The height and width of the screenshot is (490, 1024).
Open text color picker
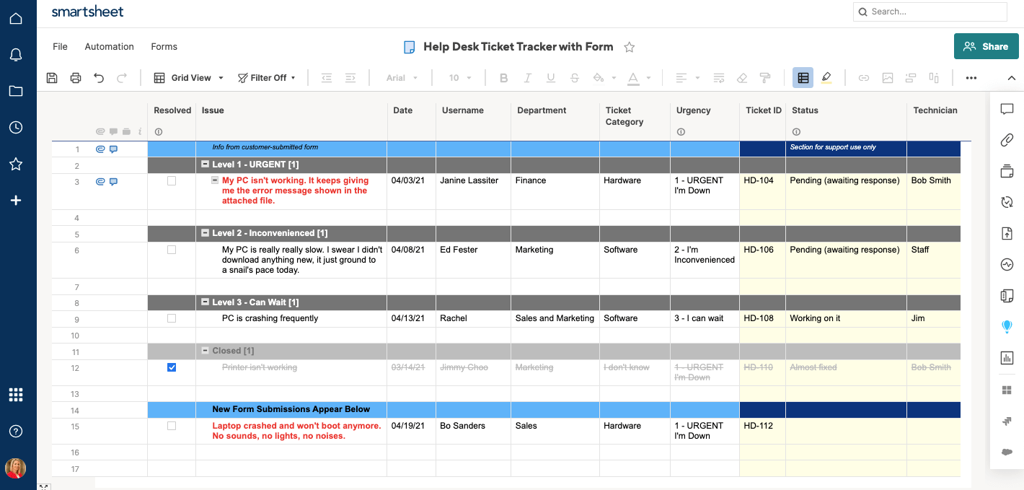coord(638,78)
